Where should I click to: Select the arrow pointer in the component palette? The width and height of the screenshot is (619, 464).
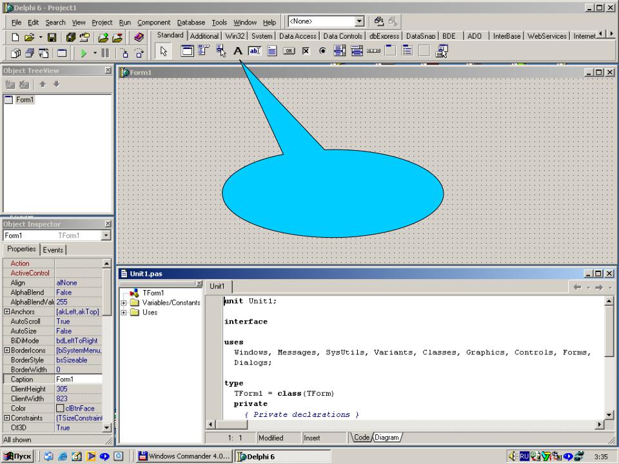coord(163,52)
